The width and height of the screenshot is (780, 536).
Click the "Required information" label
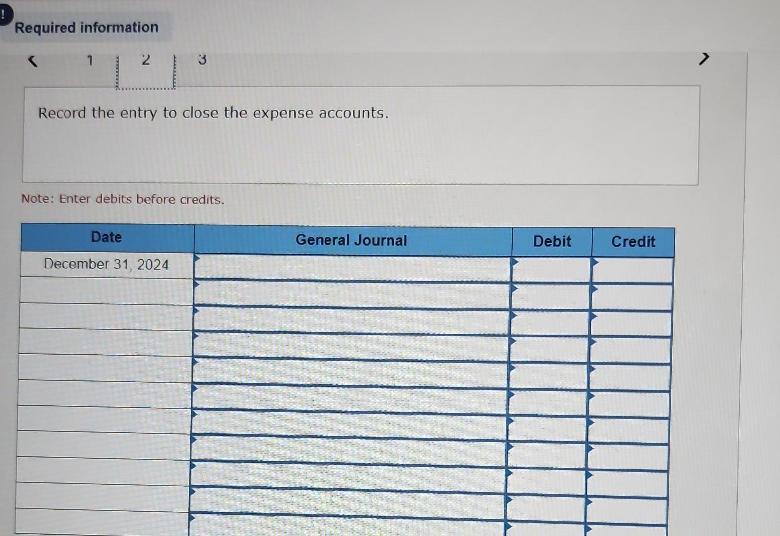(86, 27)
